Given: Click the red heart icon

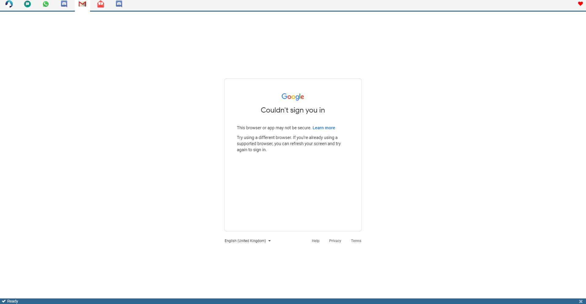Looking at the screenshot, I should (581, 4).
